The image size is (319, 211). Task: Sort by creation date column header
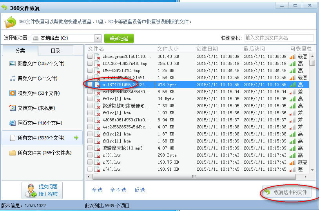[207, 49]
